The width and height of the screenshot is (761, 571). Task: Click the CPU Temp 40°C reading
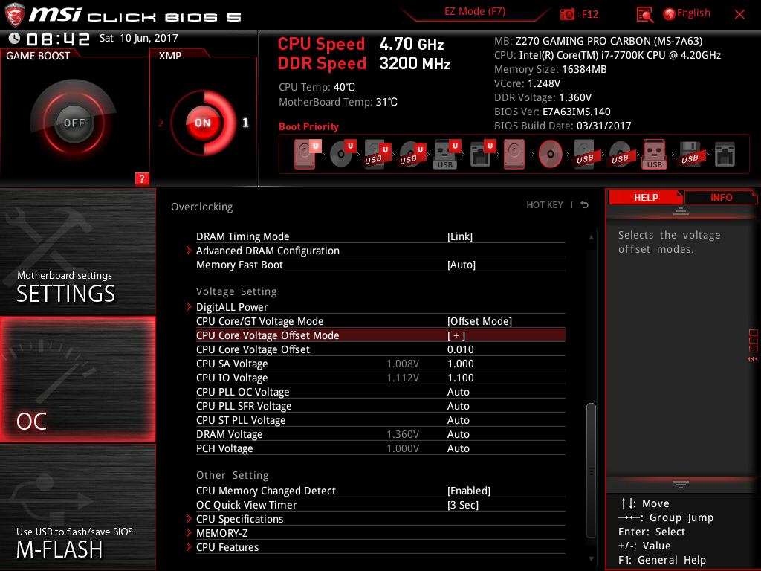click(317, 88)
